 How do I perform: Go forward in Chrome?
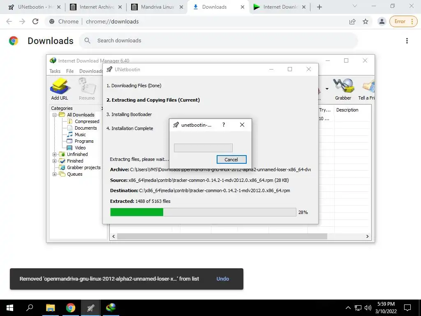[22, 21]
